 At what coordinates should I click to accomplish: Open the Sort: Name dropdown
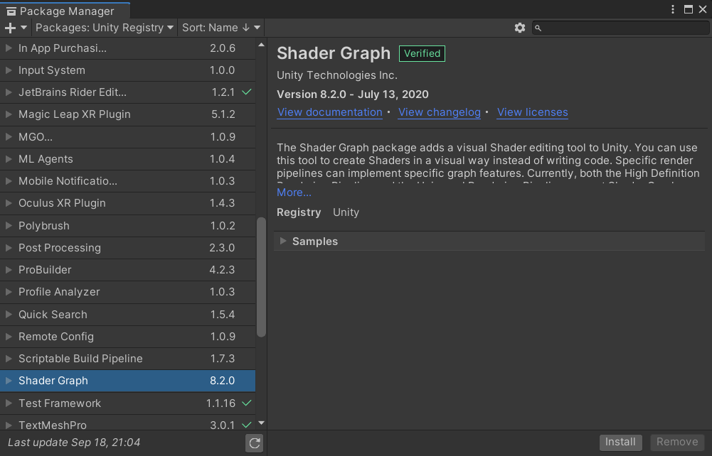click(221, 28)
